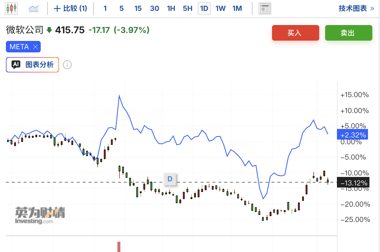380x252 pixels.
Task: Click the -13.12% current price label
Action: (353, 183)
